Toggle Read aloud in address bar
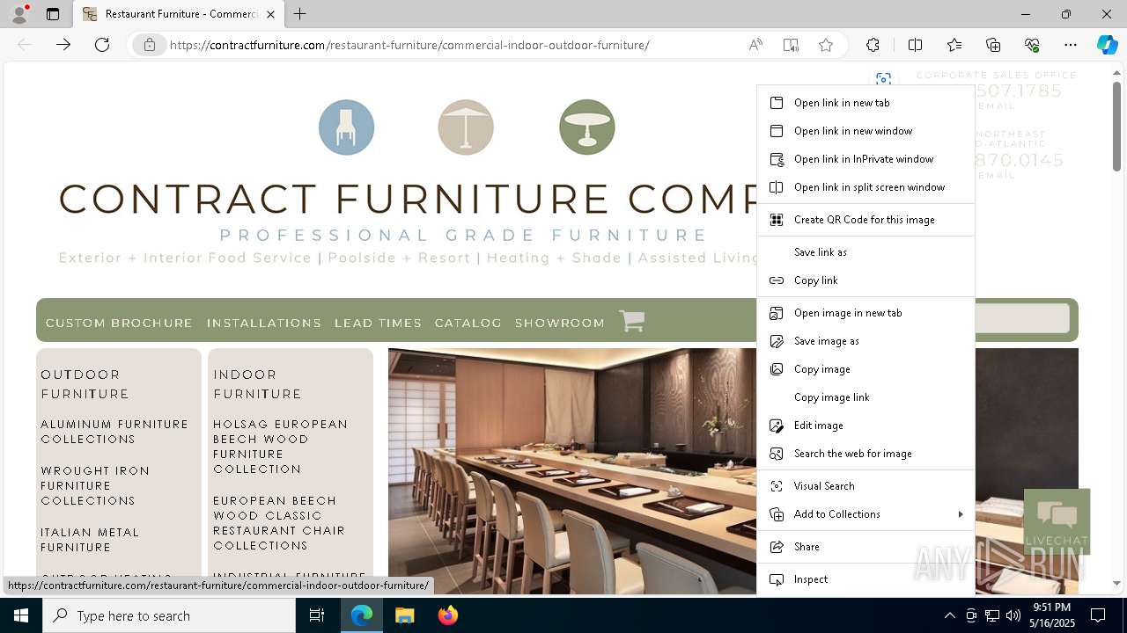 pyautogui.click(x=755, y=45)
